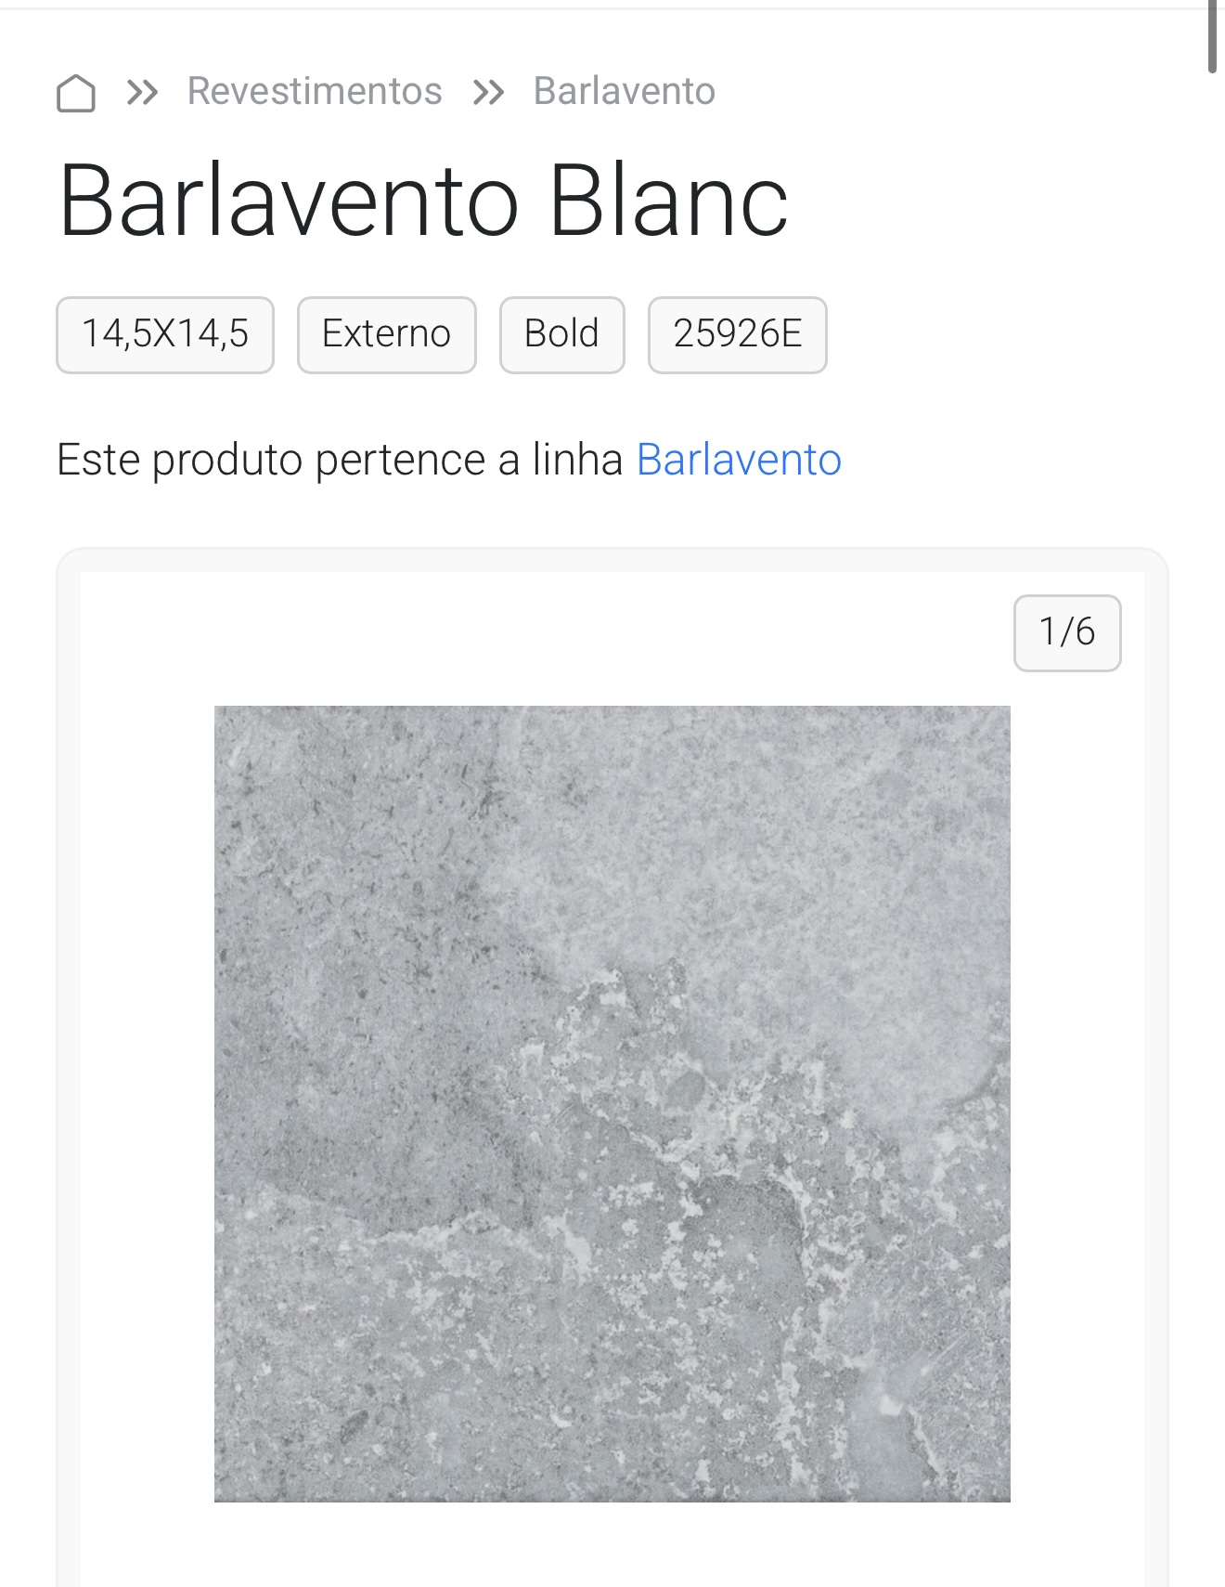Open the Revestimentos breadcrumb
The image size is (1225, 1587).
[x=315, y=91]
